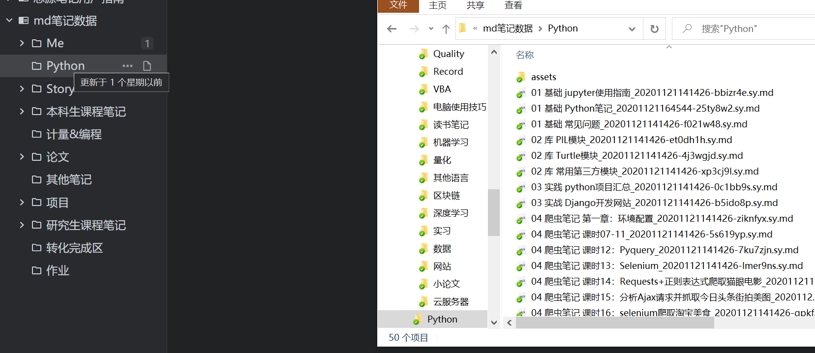Click Python breadcrumb in address bar
815x353 pixels.
[x=563, y=29]
